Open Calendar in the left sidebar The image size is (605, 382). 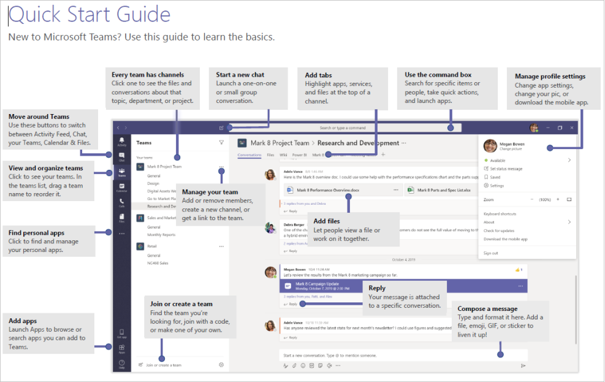(121, 186)
